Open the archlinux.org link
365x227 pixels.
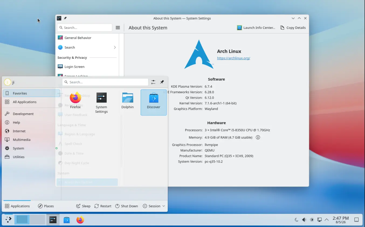(x=233, y=58)
